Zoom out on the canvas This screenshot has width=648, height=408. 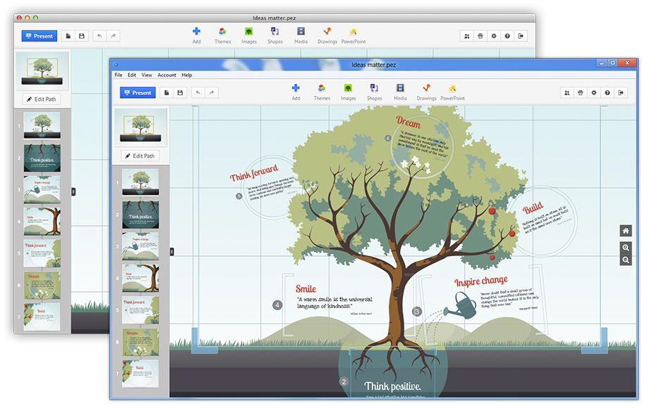pos(625,260)
